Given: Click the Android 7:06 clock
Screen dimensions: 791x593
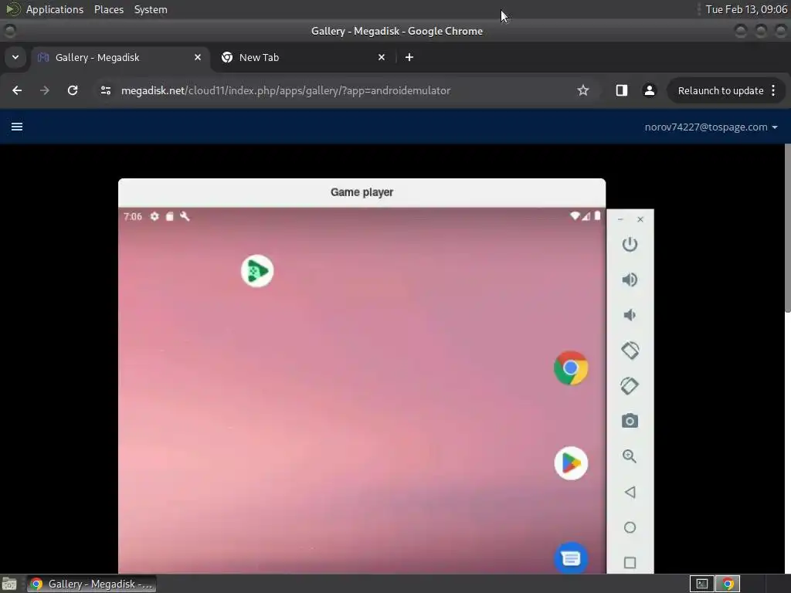Looking at the screenshot, I should pos(133,216).
